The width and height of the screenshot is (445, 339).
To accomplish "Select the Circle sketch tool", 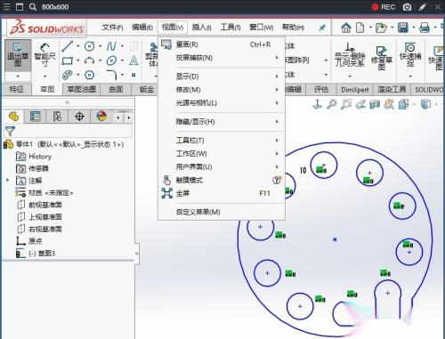I will pyautogui.click(x=89, y=46).
